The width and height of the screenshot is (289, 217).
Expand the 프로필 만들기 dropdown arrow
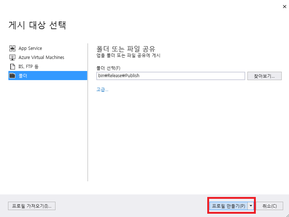point(251,206)
